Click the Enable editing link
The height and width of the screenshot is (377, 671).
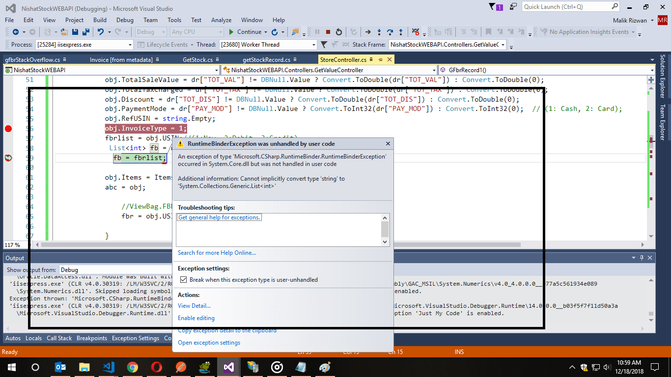(196, 318)
